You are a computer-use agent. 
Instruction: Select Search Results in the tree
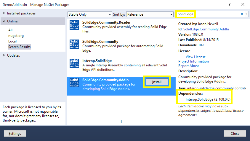point(19,47)
